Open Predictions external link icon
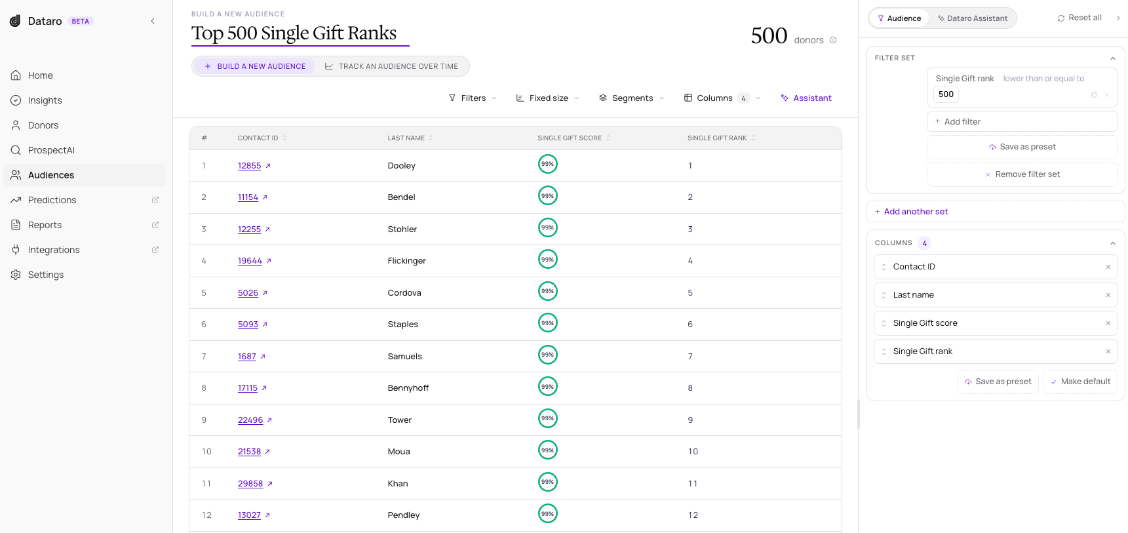Image resolution: width=1128 pixels, height=533 pixels. point(155,200)
